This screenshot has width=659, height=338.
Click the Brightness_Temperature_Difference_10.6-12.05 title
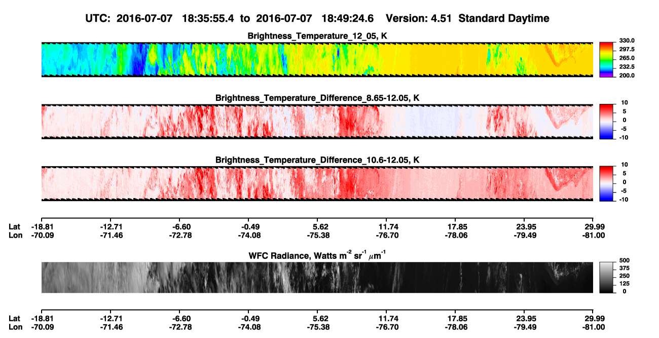click(317, 160)
